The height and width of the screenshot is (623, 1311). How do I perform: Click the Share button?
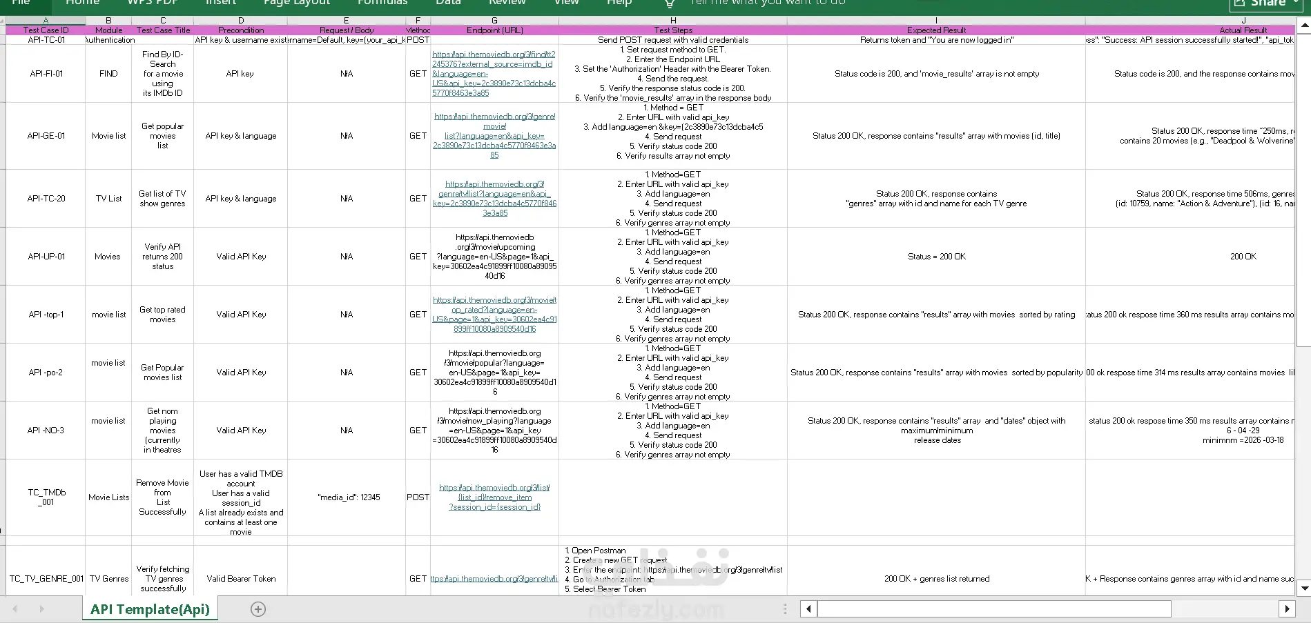[1268, 4]
